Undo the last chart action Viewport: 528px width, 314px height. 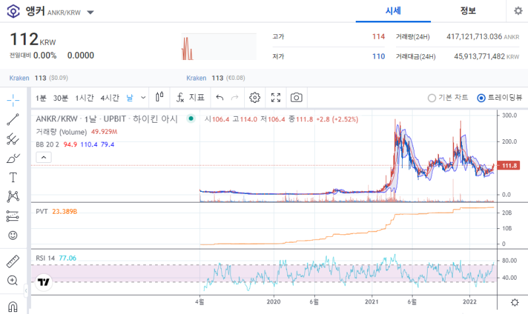point(220,98)
